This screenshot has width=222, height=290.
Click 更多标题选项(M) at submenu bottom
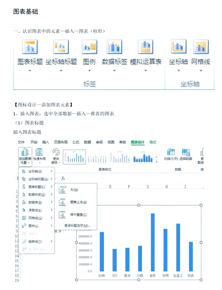pyautogui.click(x=77, y=226)
